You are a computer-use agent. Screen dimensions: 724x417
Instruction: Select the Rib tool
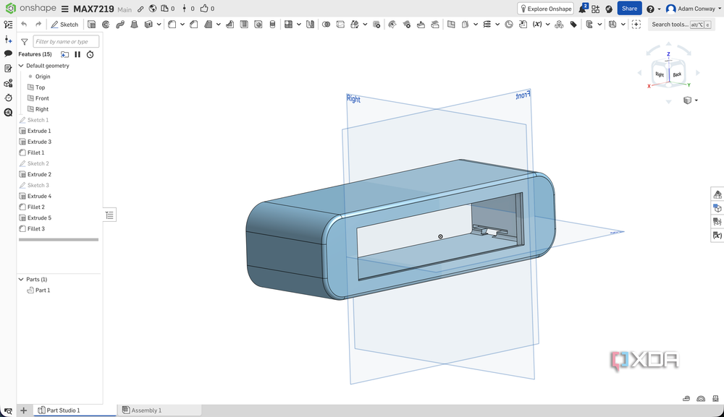230,25
